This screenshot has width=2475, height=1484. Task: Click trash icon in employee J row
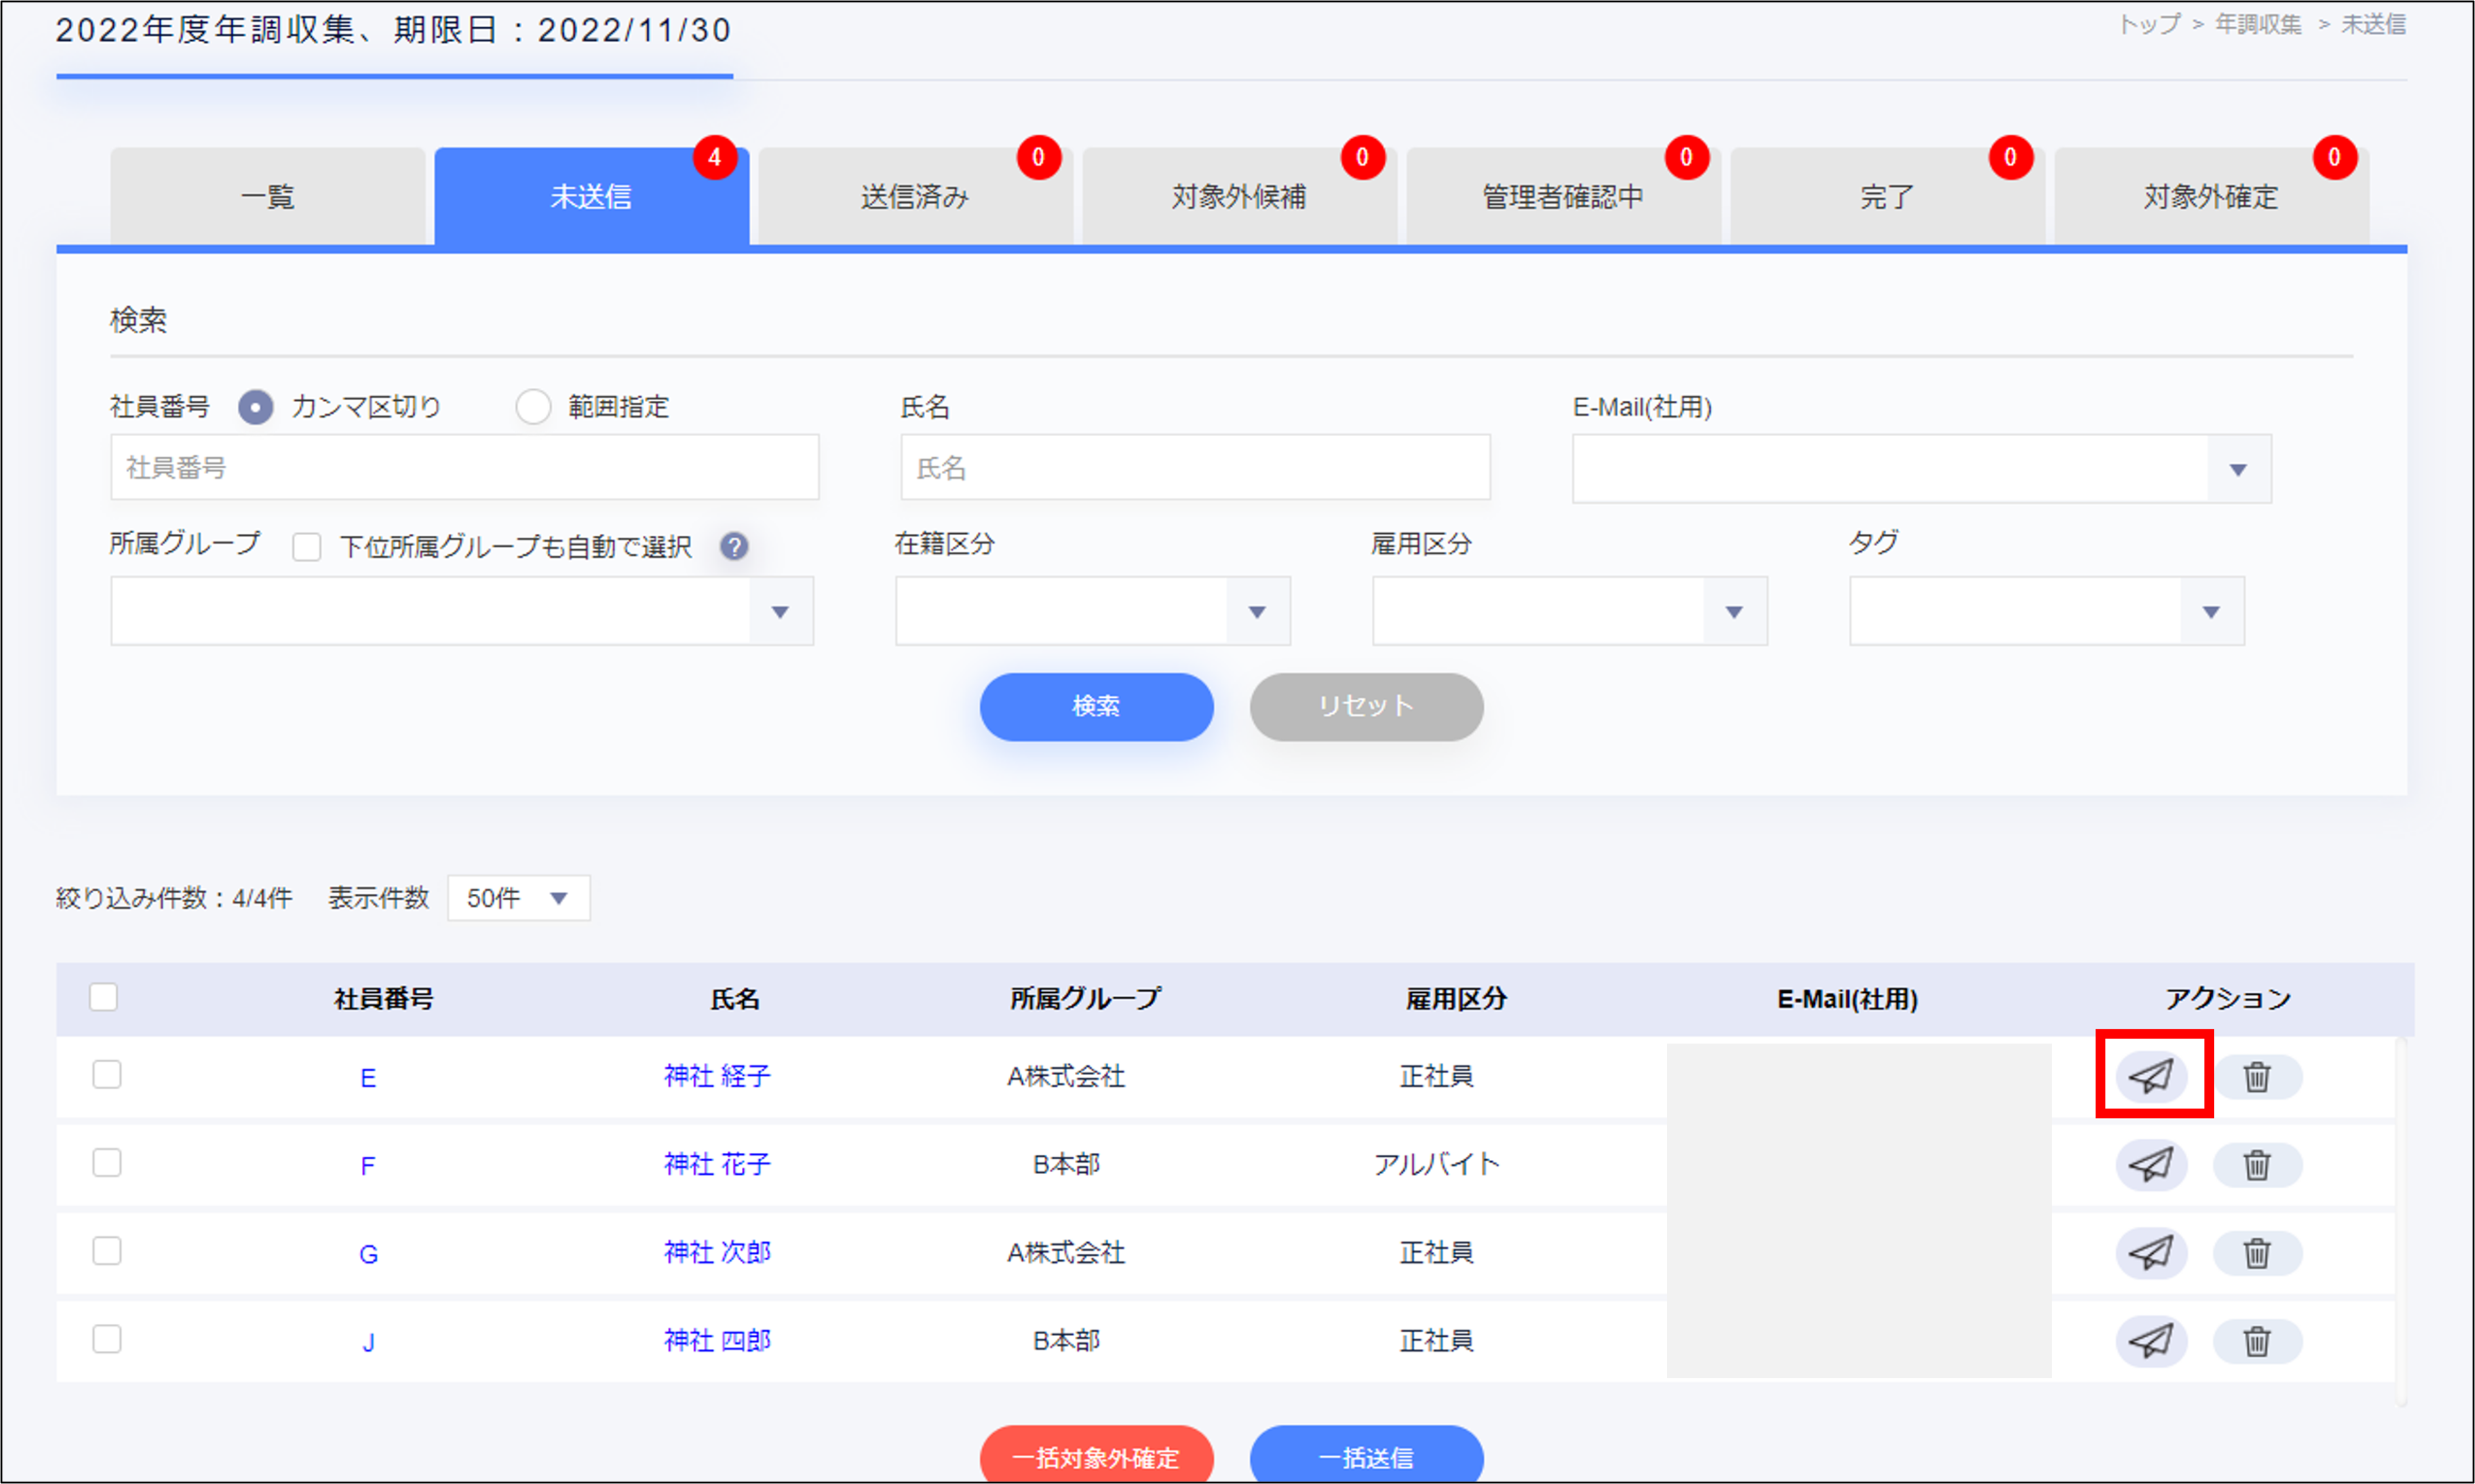2257,1341
